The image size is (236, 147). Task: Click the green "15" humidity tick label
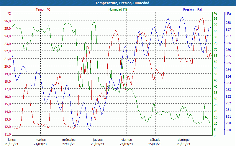click(x=216, y=117)
